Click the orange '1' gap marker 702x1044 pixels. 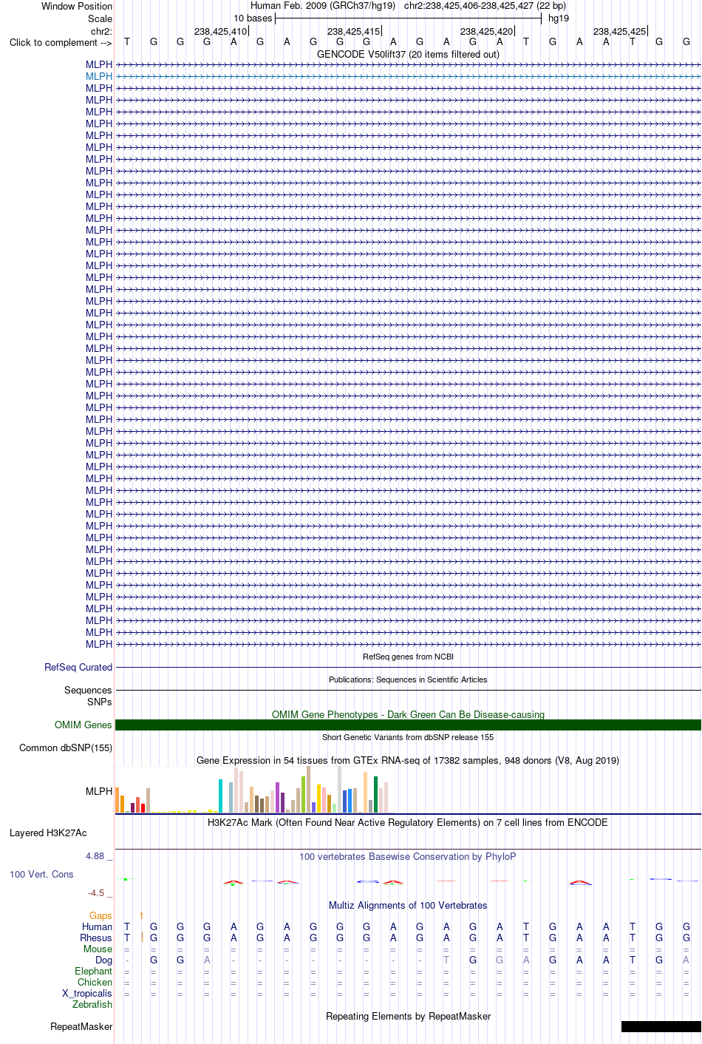tap(141, 915)
